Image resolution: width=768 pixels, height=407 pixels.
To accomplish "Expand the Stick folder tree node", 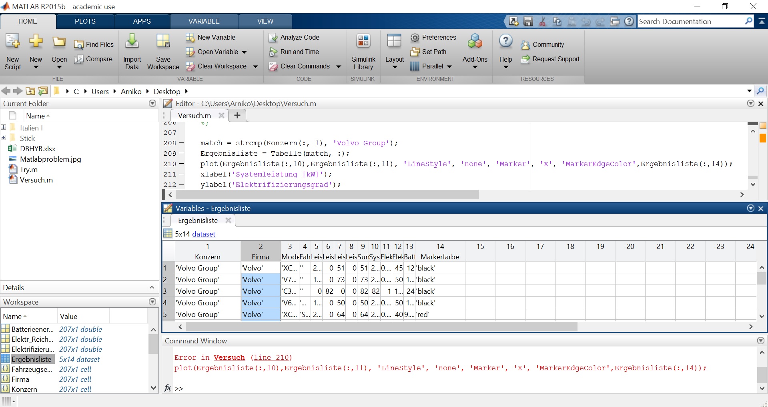I will click(4, 138).
